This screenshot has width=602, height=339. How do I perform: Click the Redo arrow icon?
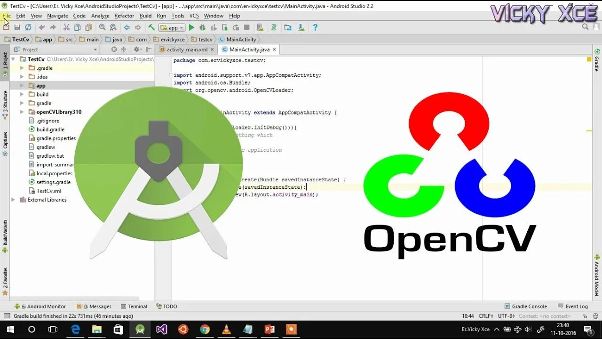[x=53, y=28]
